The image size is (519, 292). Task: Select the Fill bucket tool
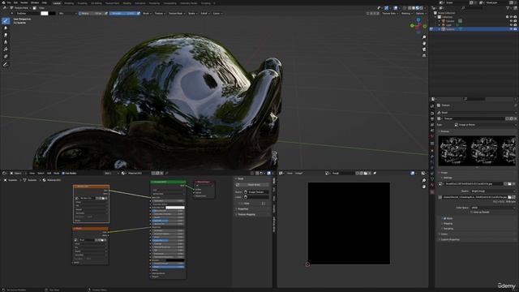(x=6, y=49)
